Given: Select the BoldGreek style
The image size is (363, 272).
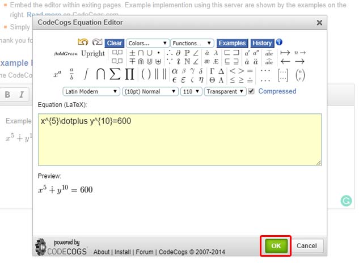Looking at the screenshot, I should click(x=66, y=54).
